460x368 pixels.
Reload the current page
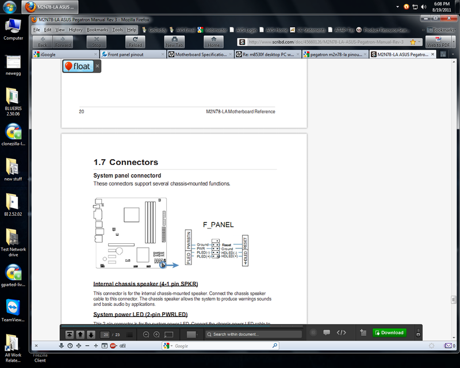coord(135,41)
